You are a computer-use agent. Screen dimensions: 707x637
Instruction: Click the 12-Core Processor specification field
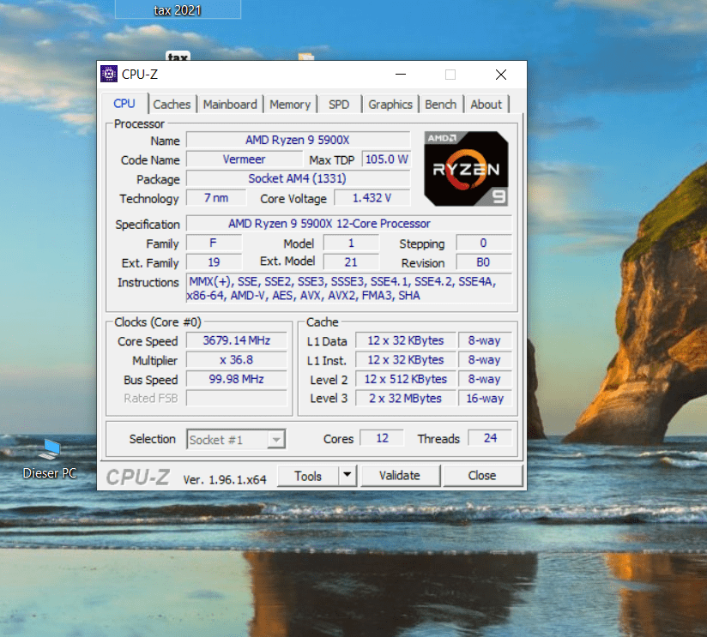(349, 224)
